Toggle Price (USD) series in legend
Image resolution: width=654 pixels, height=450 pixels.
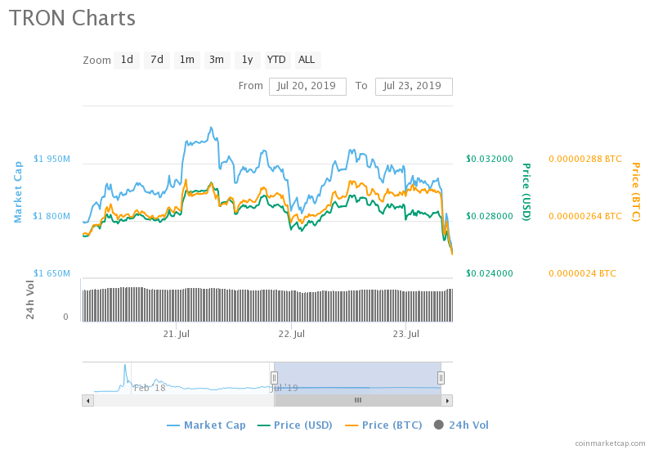click(x=295, y=425)
